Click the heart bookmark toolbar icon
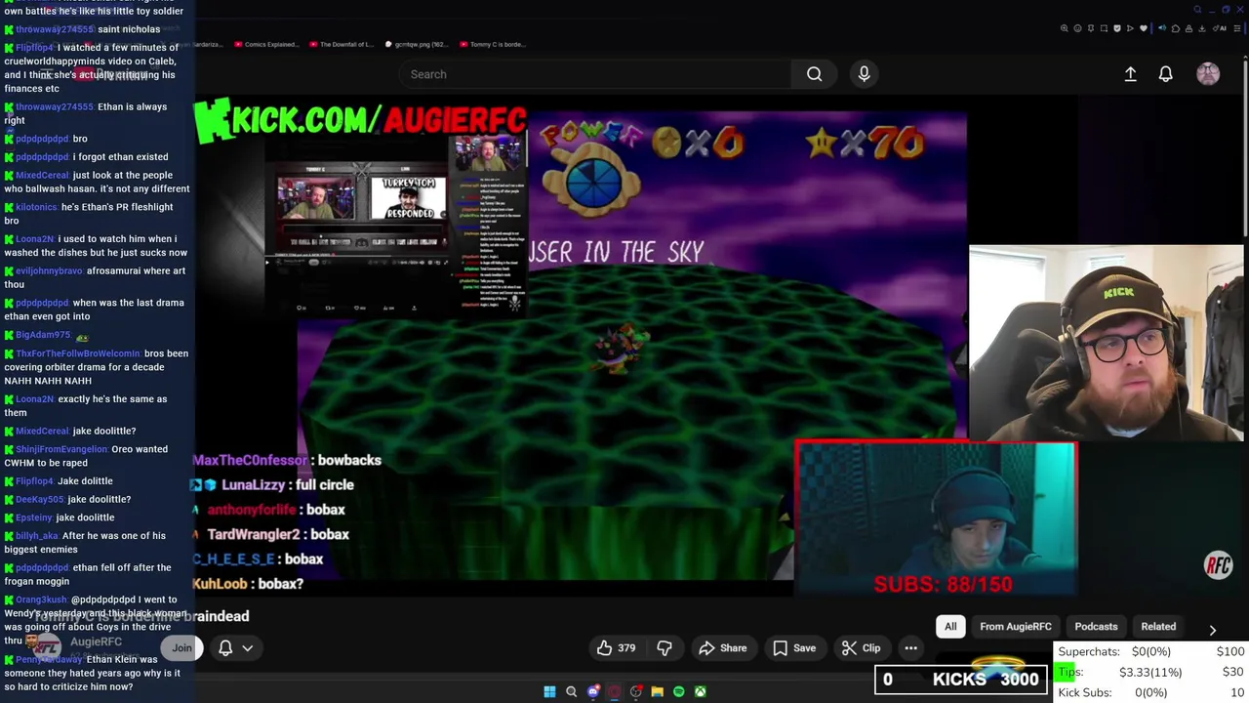Image resolution: width=1249 pixels, height=703 pixels. 1144,28
